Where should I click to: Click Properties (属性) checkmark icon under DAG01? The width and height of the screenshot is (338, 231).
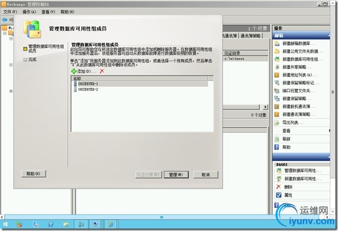tap(279, 195)
